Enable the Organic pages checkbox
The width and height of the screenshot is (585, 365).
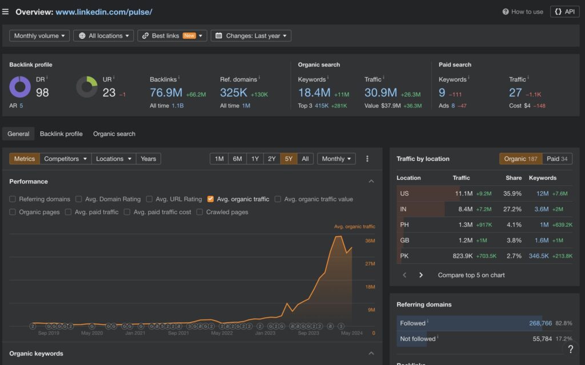pyautogui.click(x=13, y=212)
